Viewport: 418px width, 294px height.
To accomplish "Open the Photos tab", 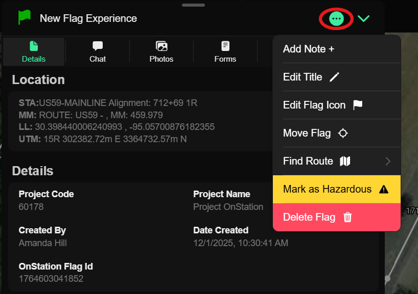I will [161, 52].
